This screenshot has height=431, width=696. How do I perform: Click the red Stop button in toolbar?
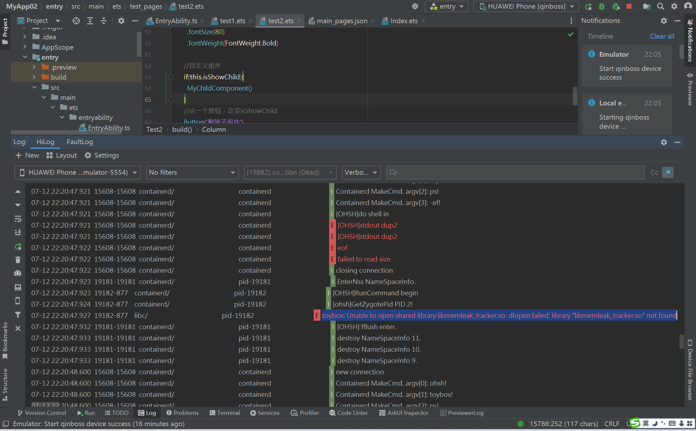[x=629, y=6]
